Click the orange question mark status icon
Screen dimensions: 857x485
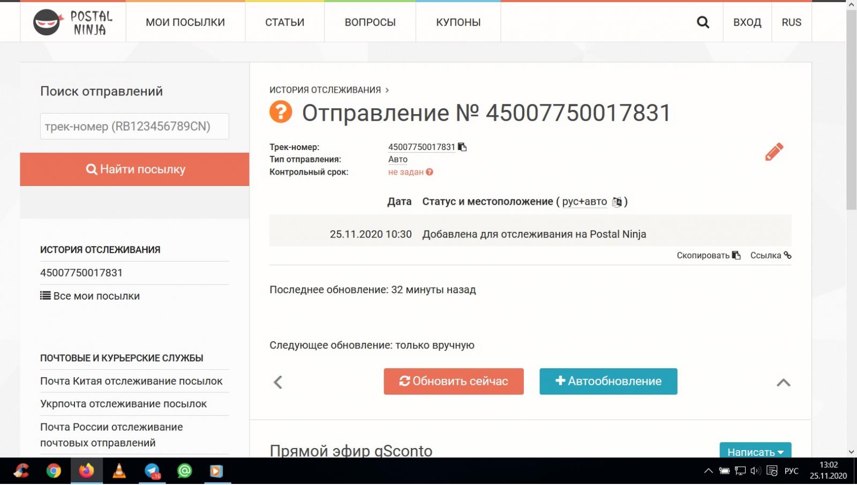point(281,112)
